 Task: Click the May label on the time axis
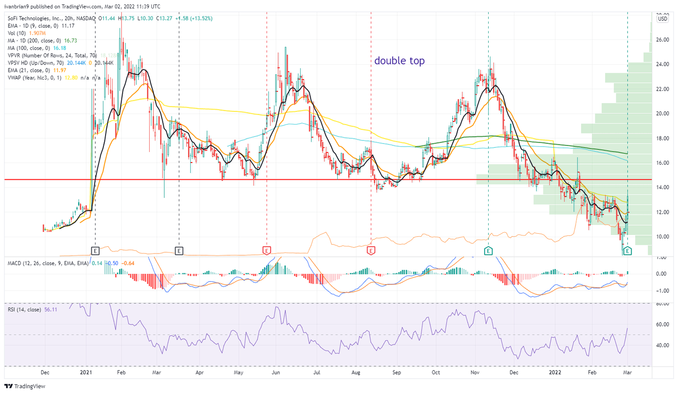pyautogui.click(x=238, y=372)
